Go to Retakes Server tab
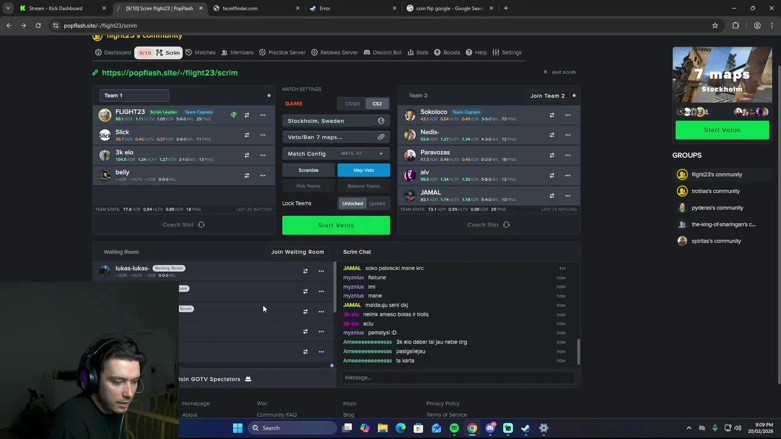The image size is (781, 439). point(334,52)
